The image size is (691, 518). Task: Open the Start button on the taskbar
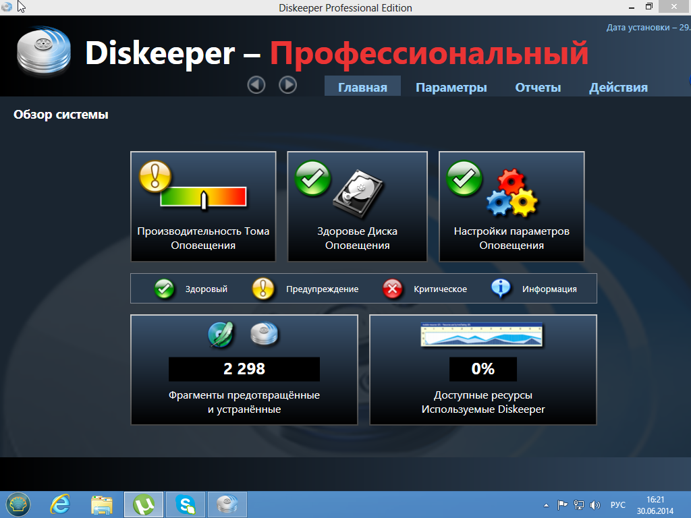18,505
